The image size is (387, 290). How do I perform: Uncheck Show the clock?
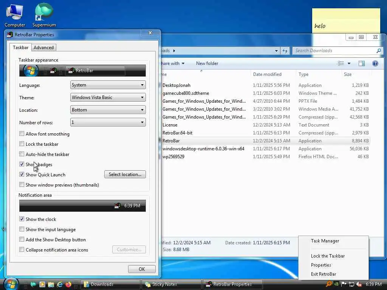(x=22, y=219)
